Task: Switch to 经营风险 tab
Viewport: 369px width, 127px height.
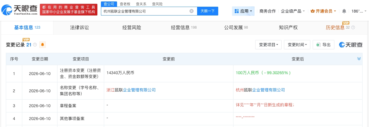Action: 132,27
